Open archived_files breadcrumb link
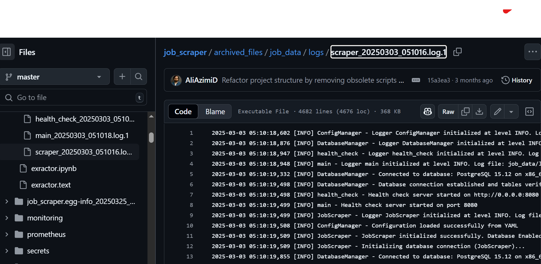Screen dimensions: 541x264 pos(238,52)
